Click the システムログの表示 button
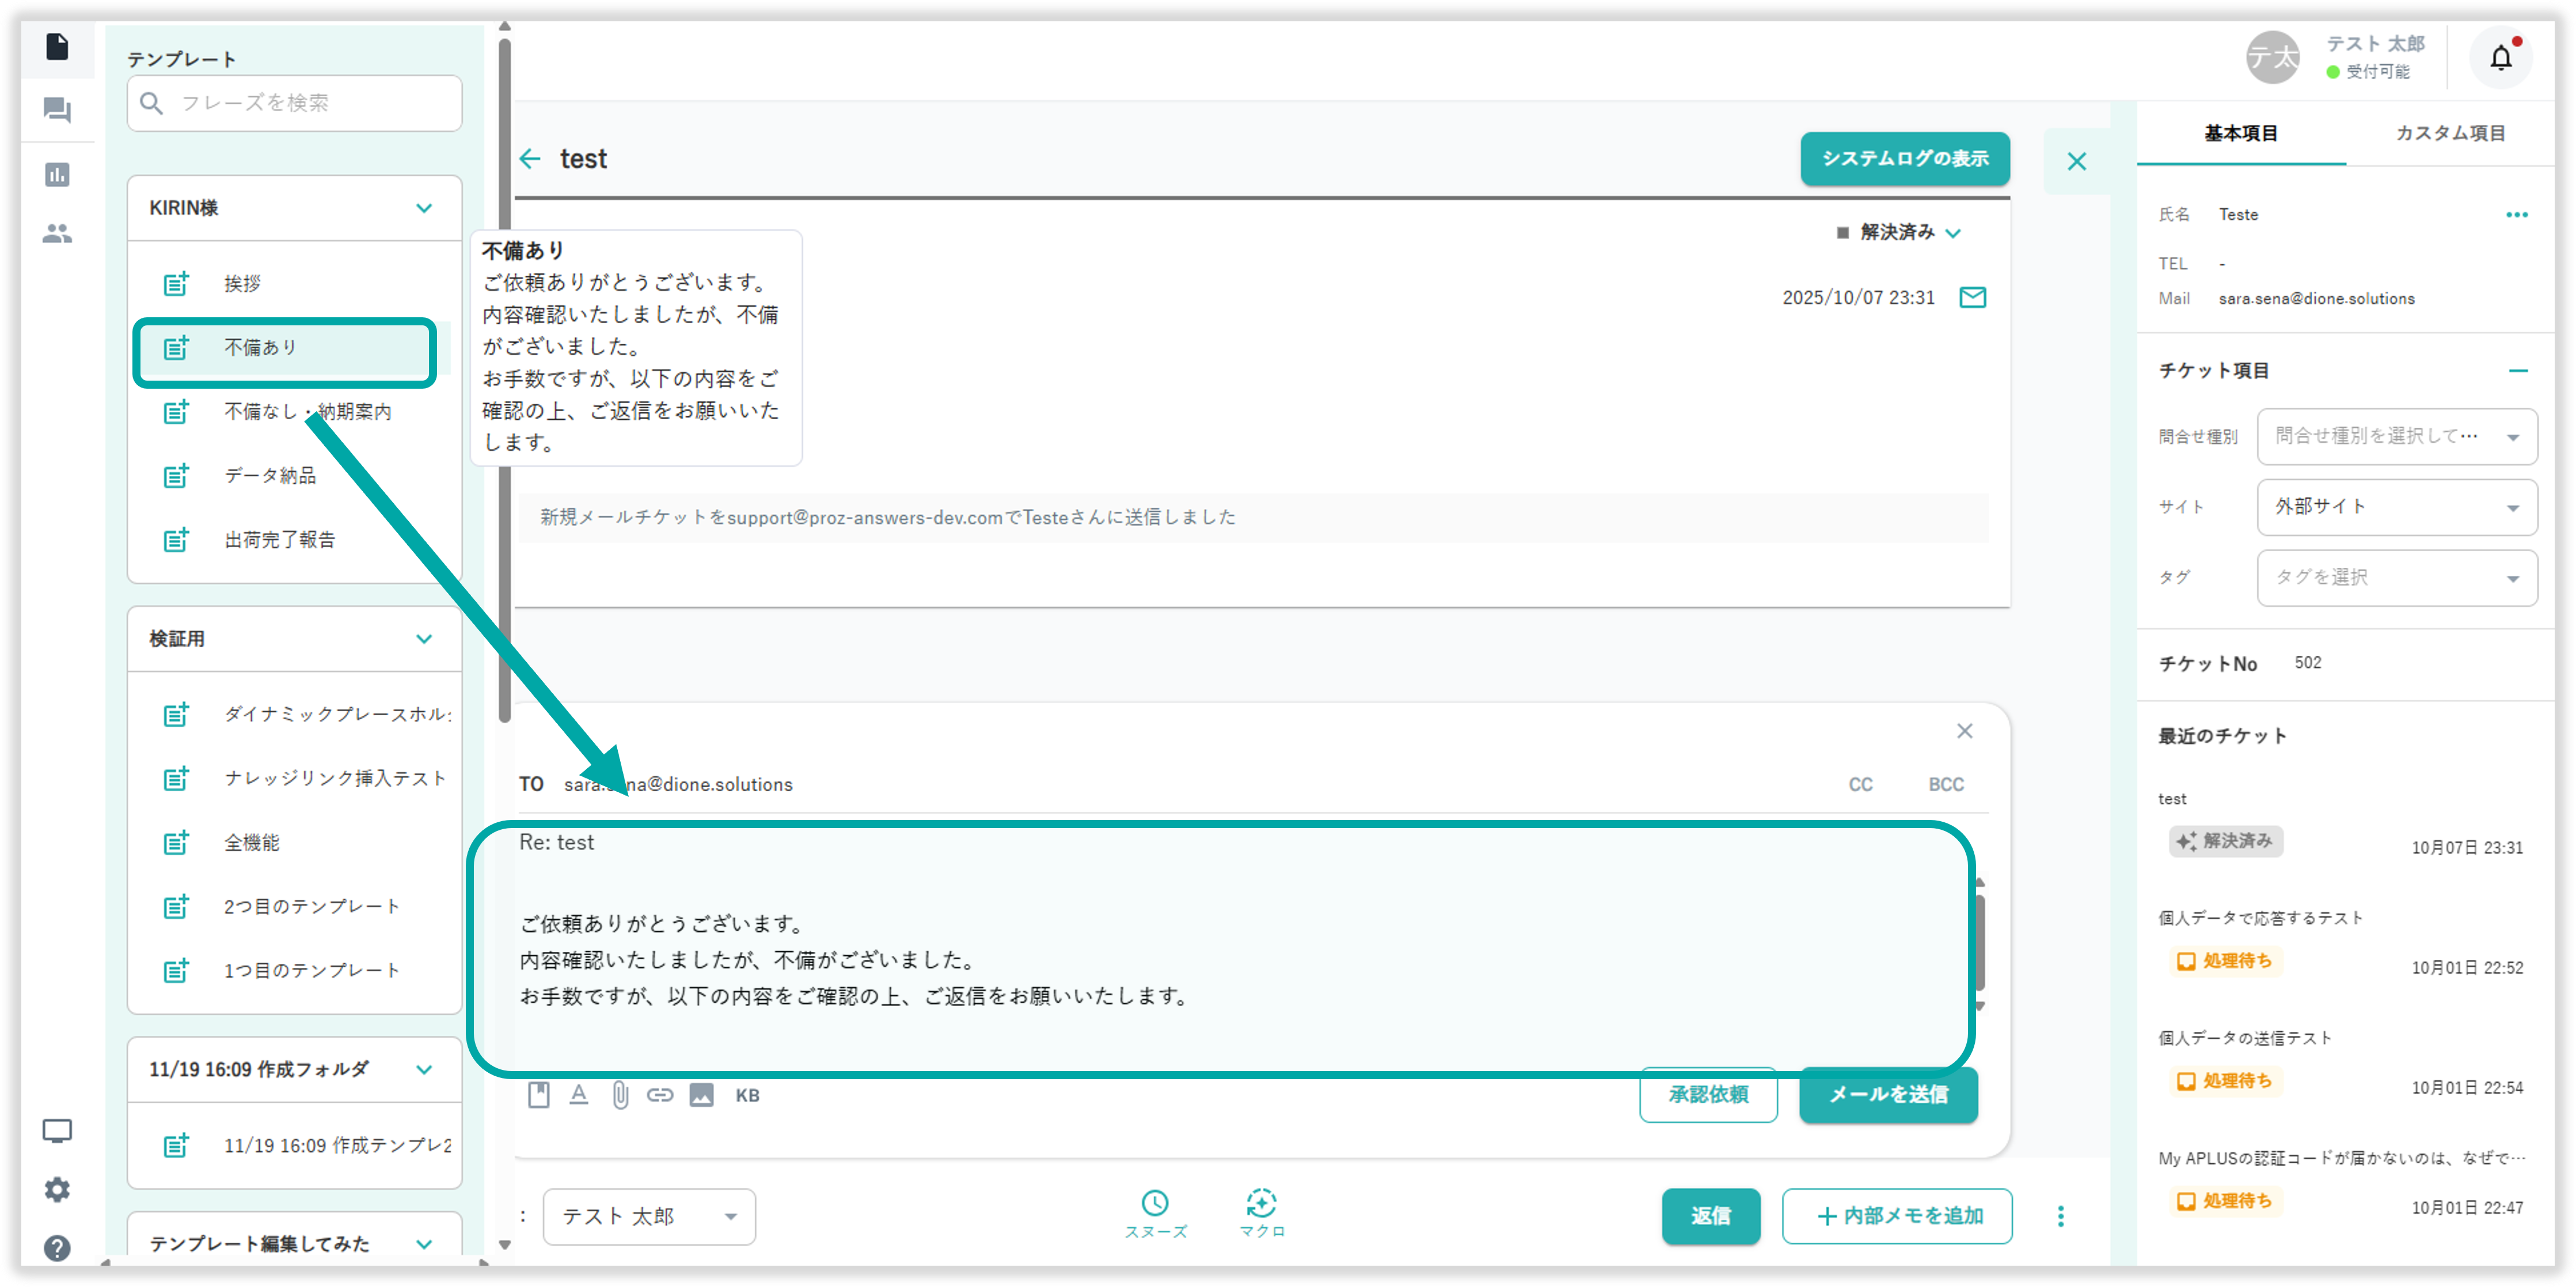2576x1287 pixels. 1904,159
